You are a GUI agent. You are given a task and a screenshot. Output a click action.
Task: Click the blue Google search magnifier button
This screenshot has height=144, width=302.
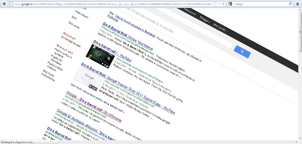(x=242, y=52)
